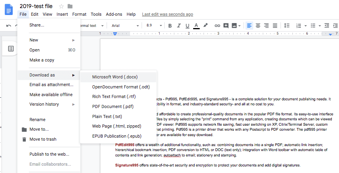Expand the New submenu
The image size is (339, 173).
click(x=49, y=40)
